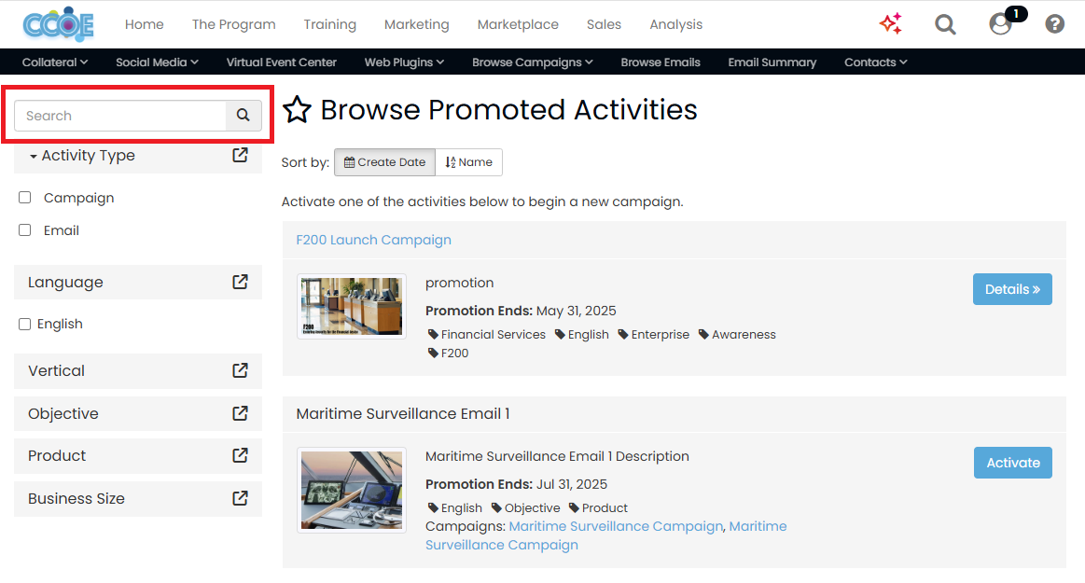This screenshot has width=1085, height=583.
Task: Enable the Campaign activity type checkbox
Action: (24, 197)
